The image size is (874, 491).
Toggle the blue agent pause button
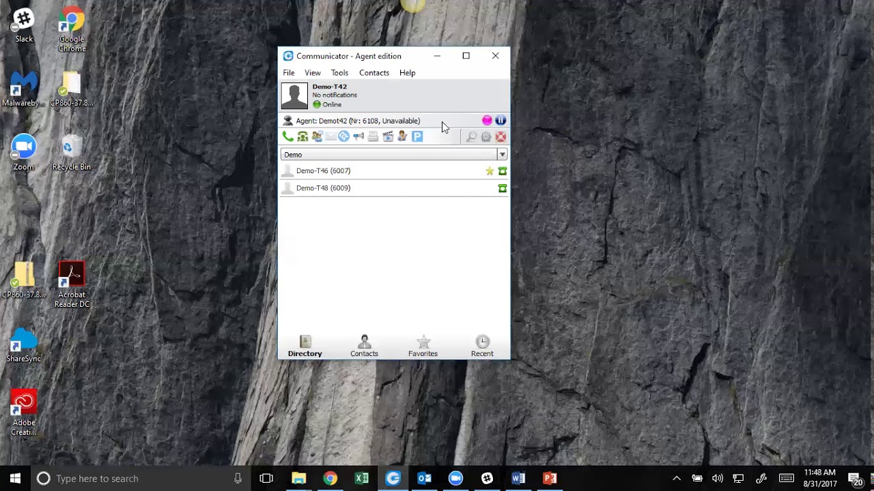501,121
